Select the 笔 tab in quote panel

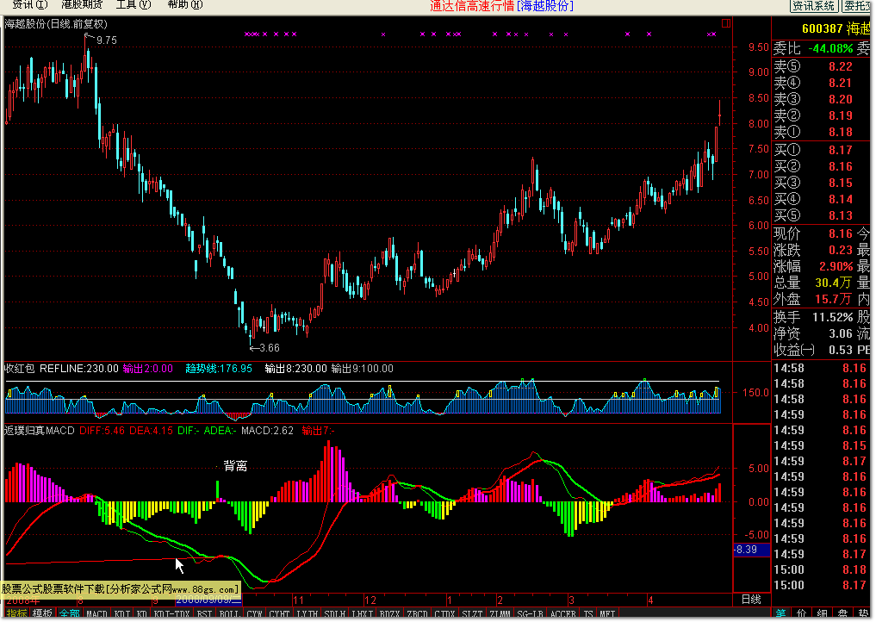(x=780, y=614)
